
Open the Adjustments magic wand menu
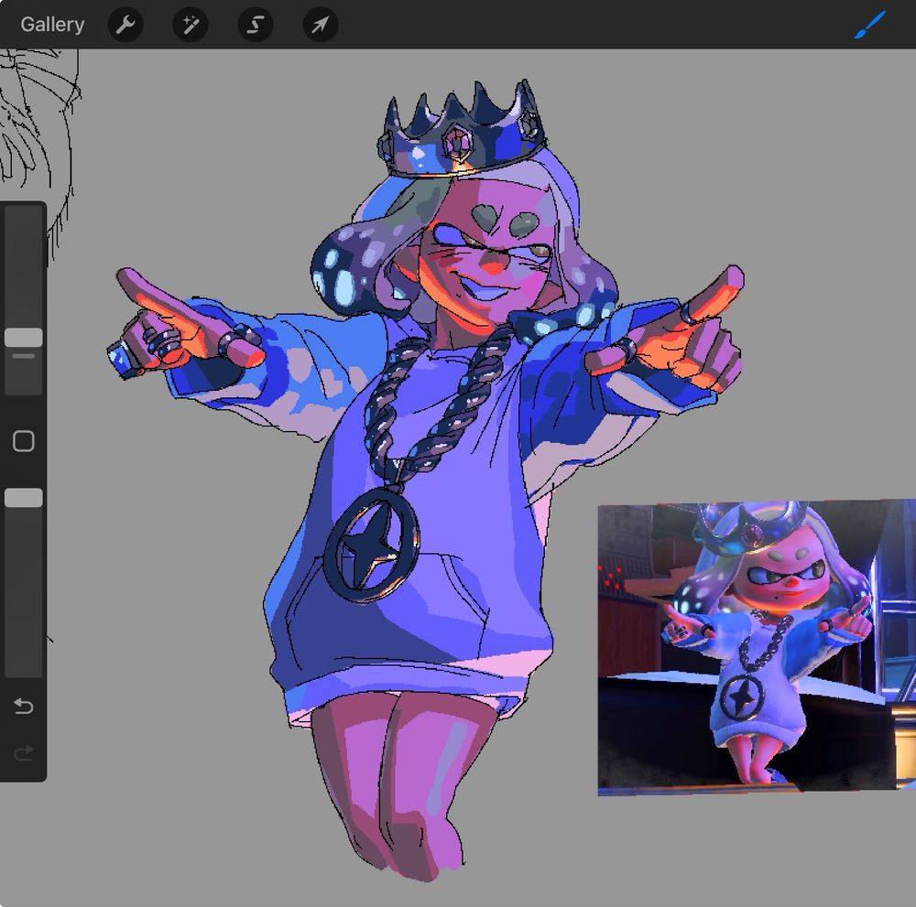(191, 25)
